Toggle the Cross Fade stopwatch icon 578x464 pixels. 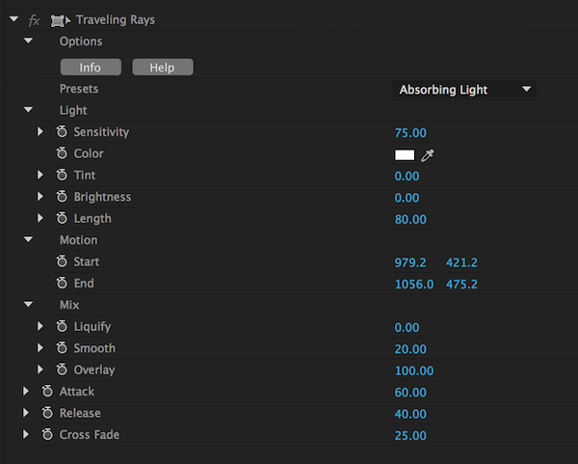tap(47, 435)
